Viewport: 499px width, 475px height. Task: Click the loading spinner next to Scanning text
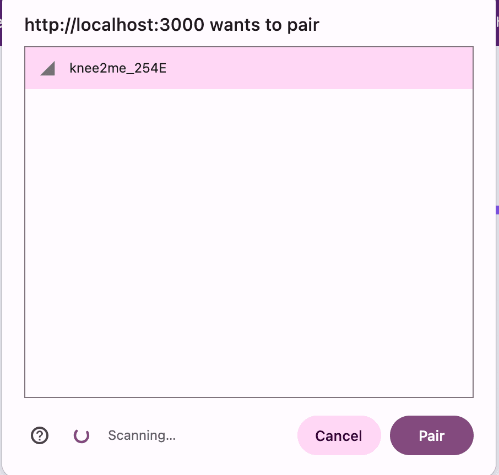click(82, 435)
